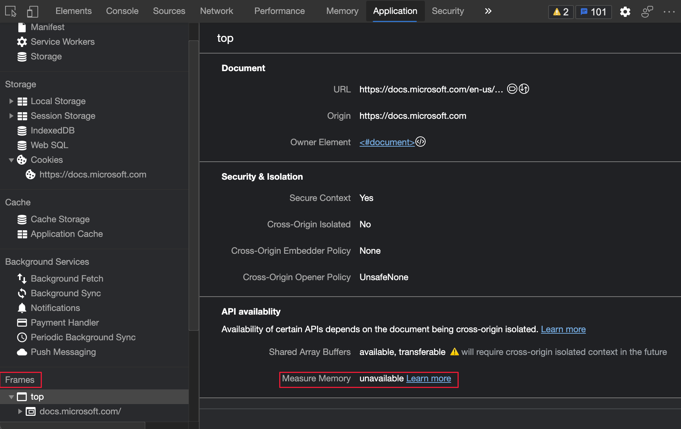Select https://docs.microsoft.com under Cookies
Image resolution: width=681 pixels, height=429 pixels.
coord(93,175)
